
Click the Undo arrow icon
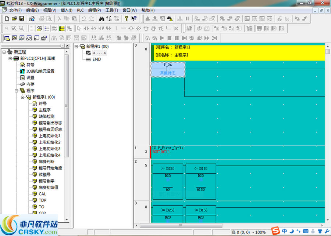(84, 19)
